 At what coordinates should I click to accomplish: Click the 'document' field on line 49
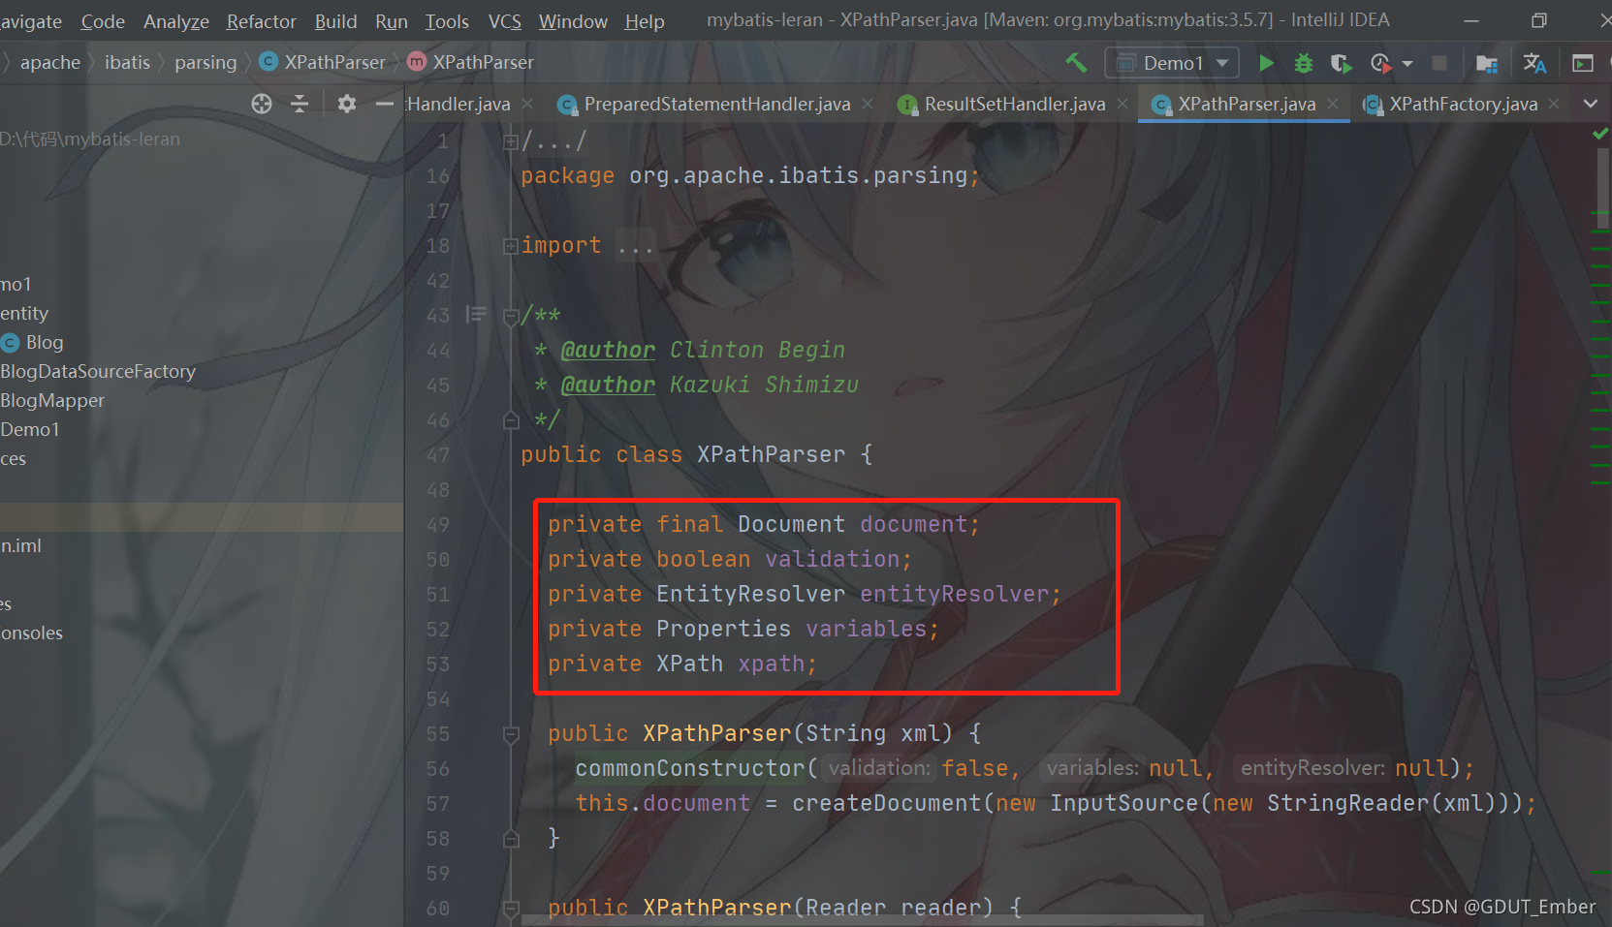(913, 525)
